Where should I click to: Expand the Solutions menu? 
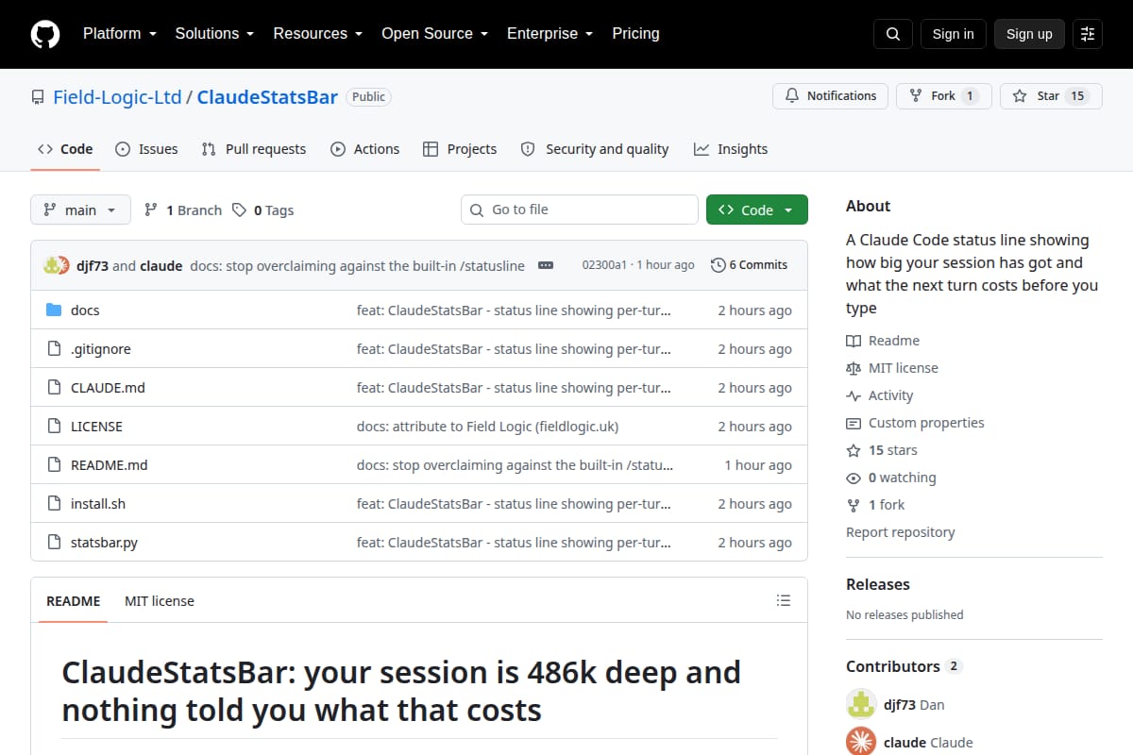pos(214,34)
